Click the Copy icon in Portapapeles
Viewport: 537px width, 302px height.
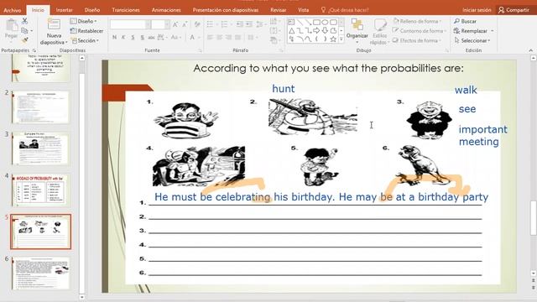(x=24, y=30)
